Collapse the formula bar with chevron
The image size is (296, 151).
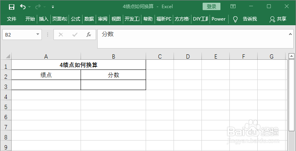(290, 34)
